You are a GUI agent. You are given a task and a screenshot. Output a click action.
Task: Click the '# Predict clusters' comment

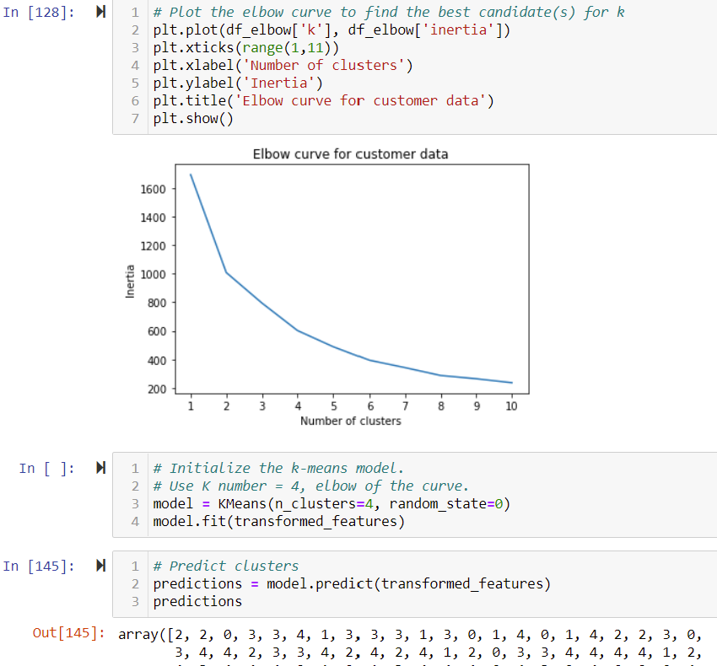(x=226, y=567)
